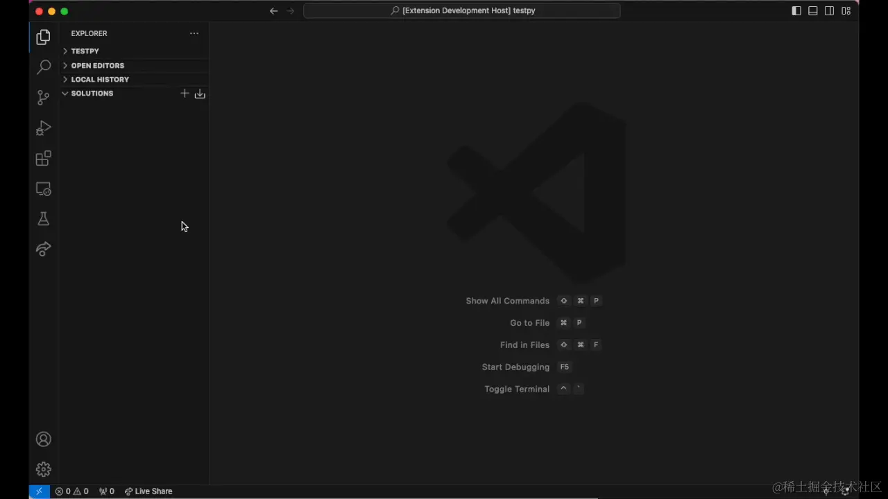Expand the TESTPY folder
This screenshot has height=499, width=888.
(85, 51)
